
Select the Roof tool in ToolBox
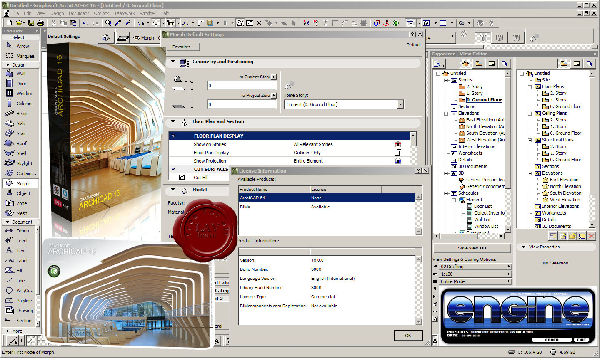[21, 143]
